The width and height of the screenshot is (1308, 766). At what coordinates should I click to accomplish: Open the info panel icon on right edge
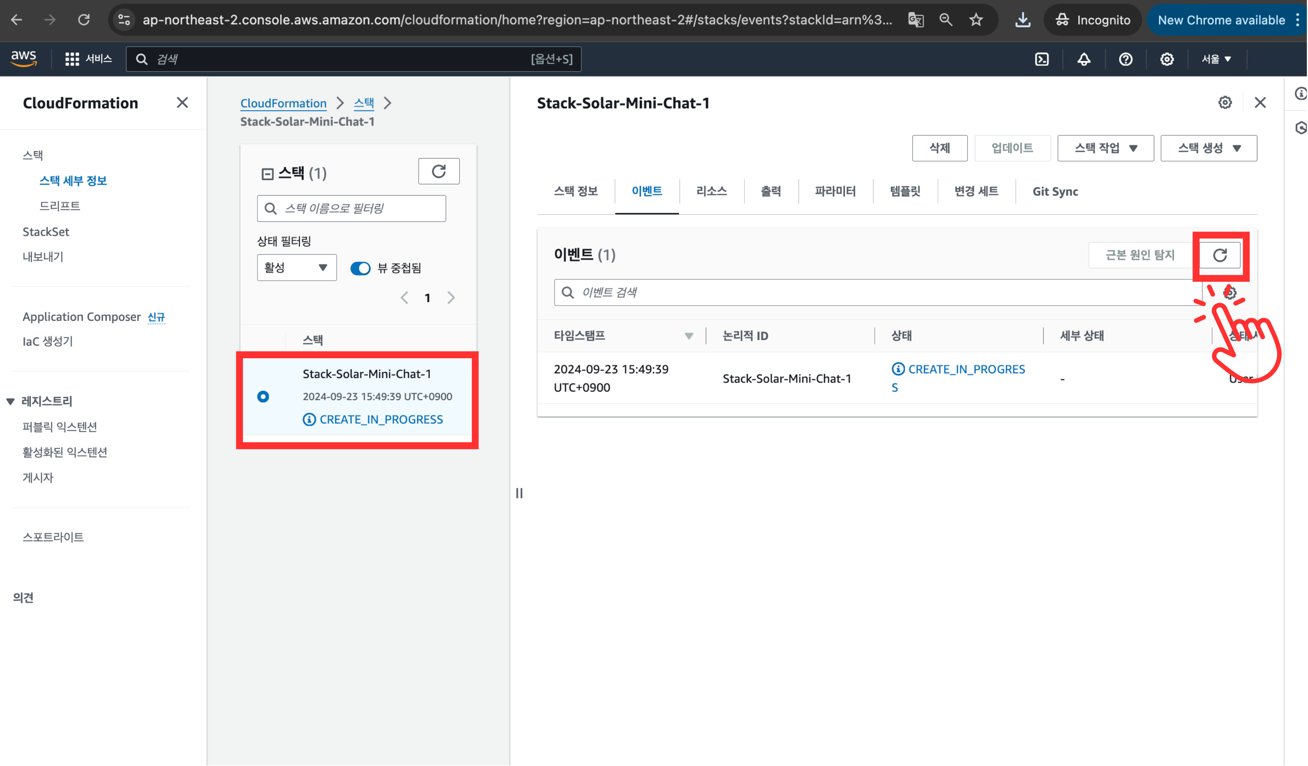1301,94
